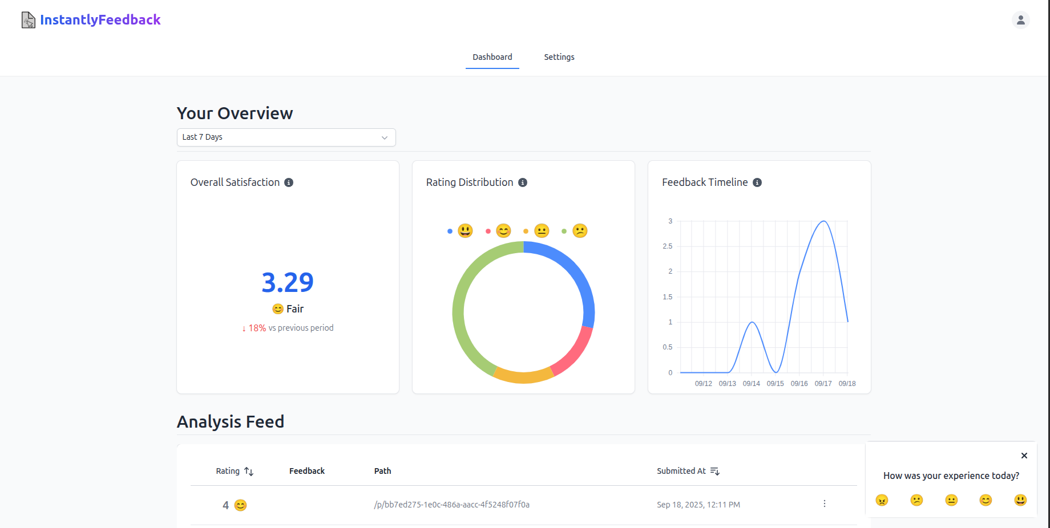Click the smiley rating emoji in feed row
Image resolution: width=1050 pixels, height=528 pixels.
coord(240,505)
